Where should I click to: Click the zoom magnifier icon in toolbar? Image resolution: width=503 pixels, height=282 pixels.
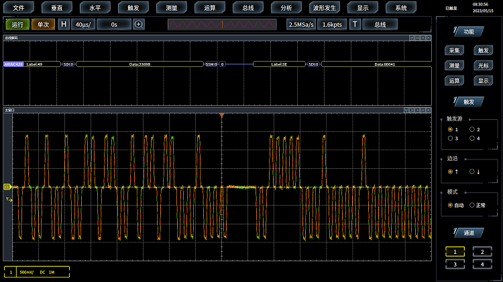pos(139,24)
